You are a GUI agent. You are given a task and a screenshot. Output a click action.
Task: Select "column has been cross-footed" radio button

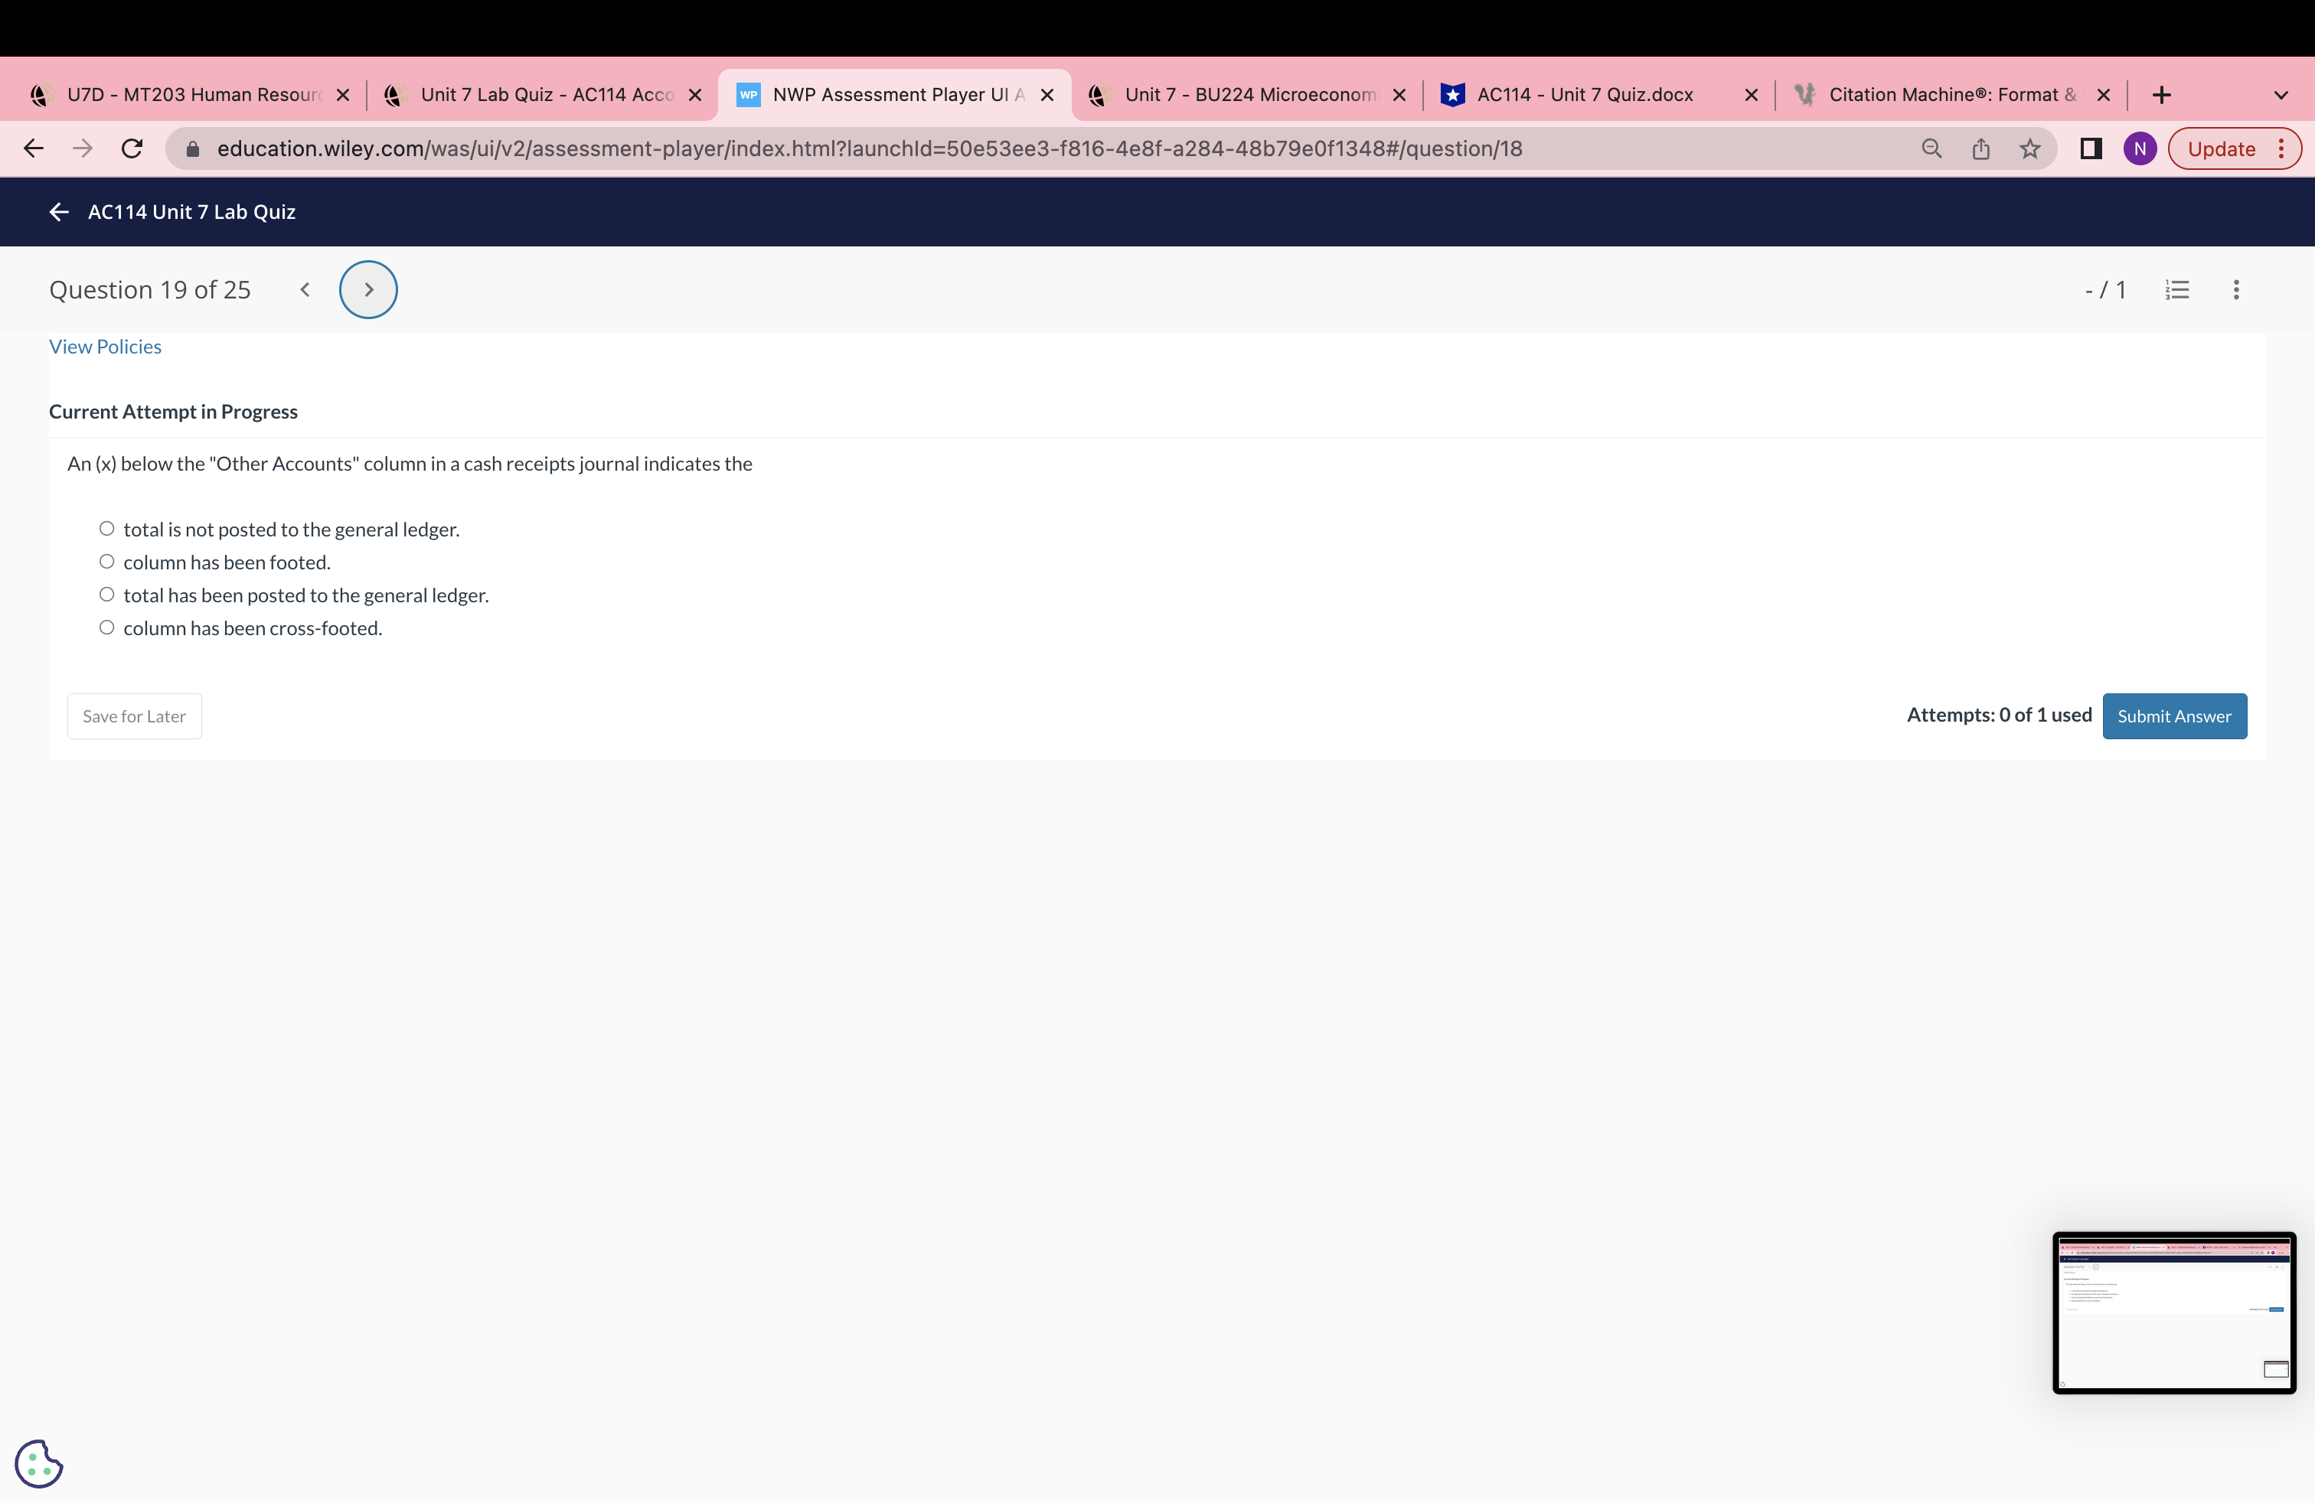tap(107, 628)
